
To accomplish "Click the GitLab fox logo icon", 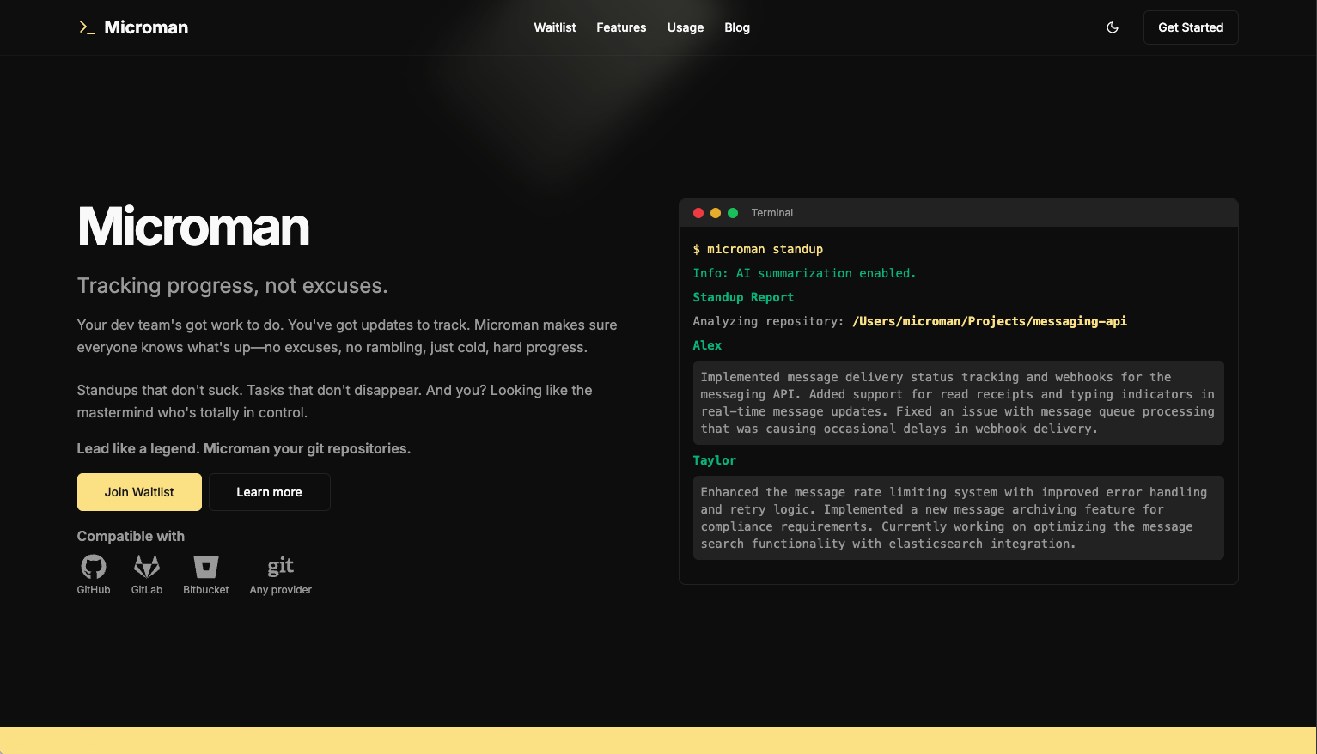I will point(147,567).
